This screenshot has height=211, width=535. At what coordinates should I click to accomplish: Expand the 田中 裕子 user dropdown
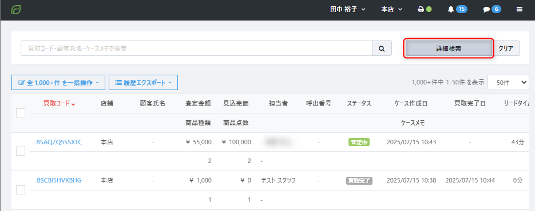tap(348, 10)
